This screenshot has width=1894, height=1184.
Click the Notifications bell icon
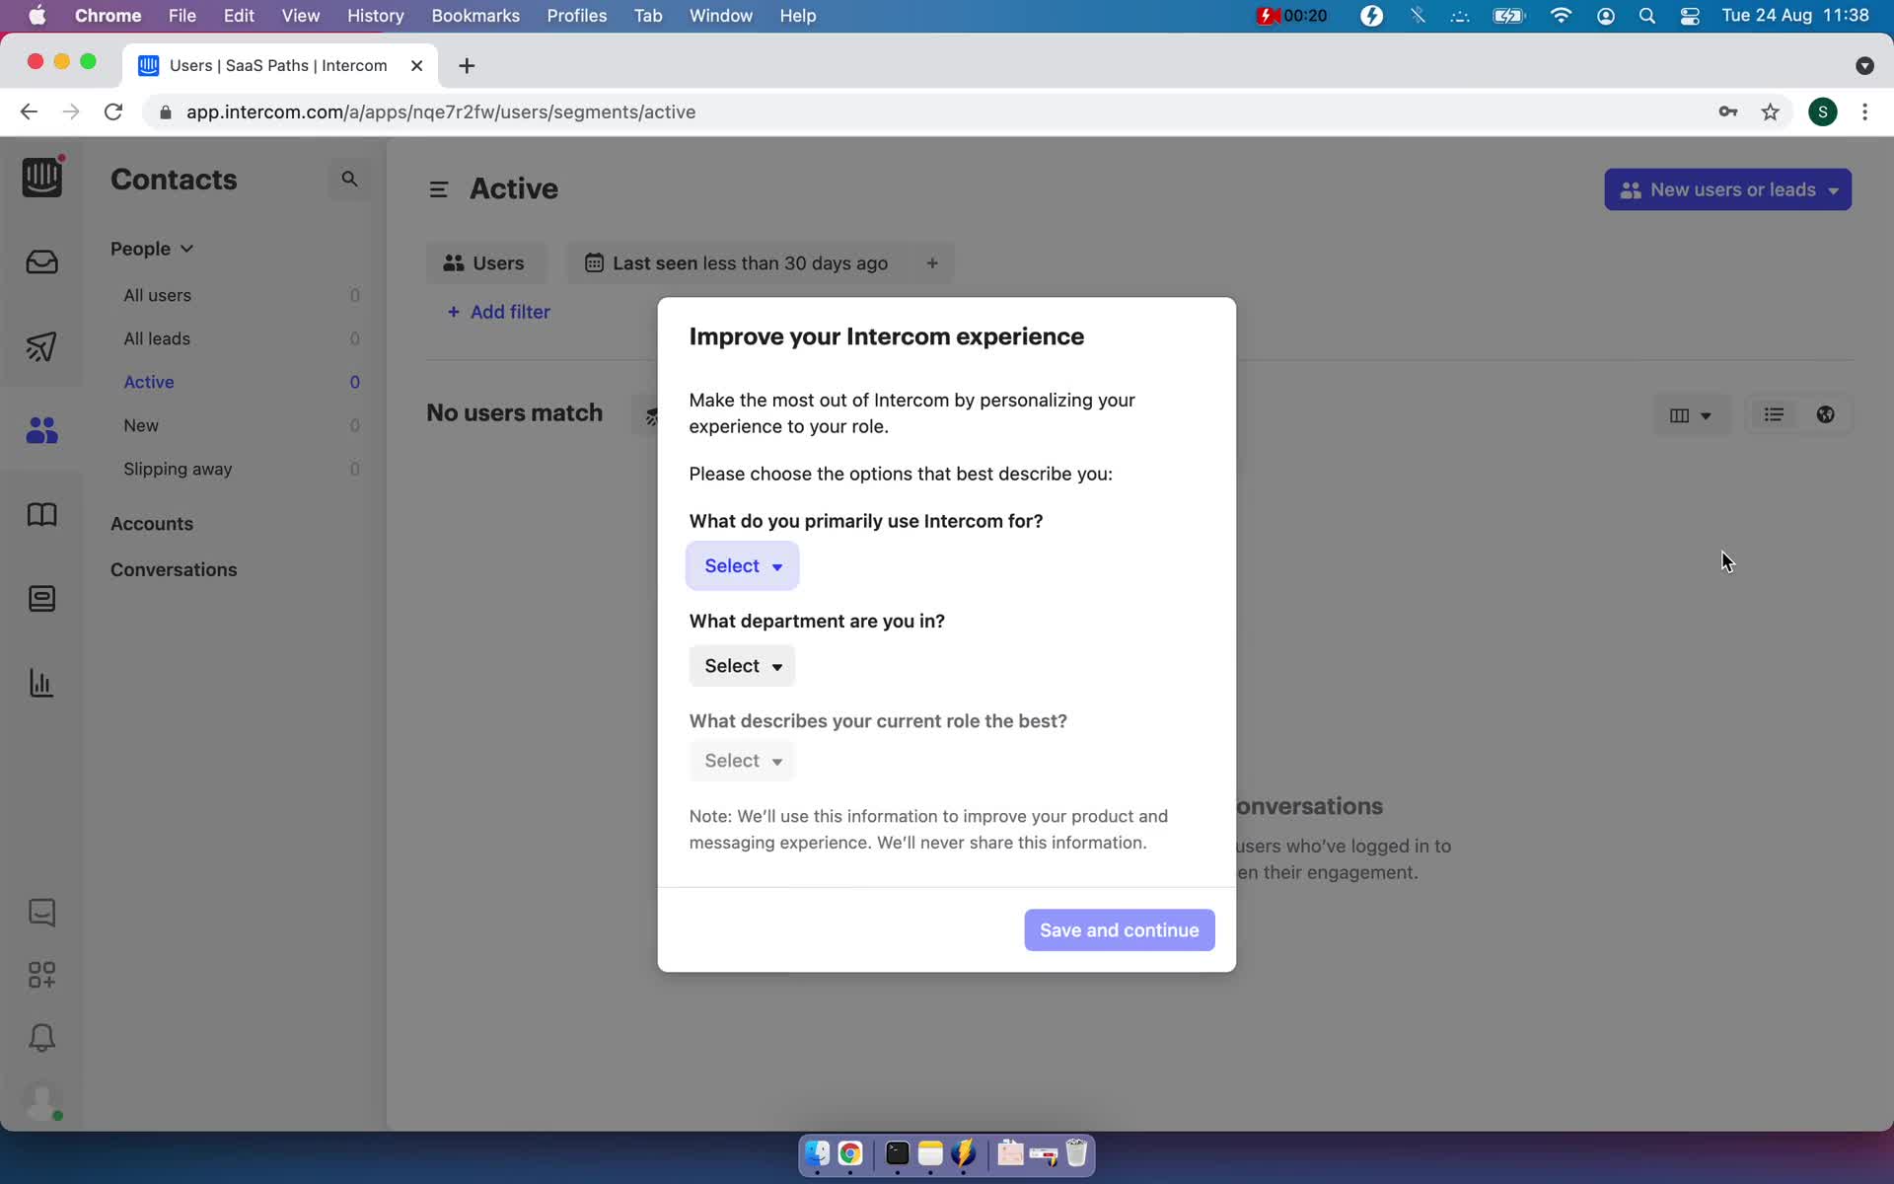[39, 1037]
